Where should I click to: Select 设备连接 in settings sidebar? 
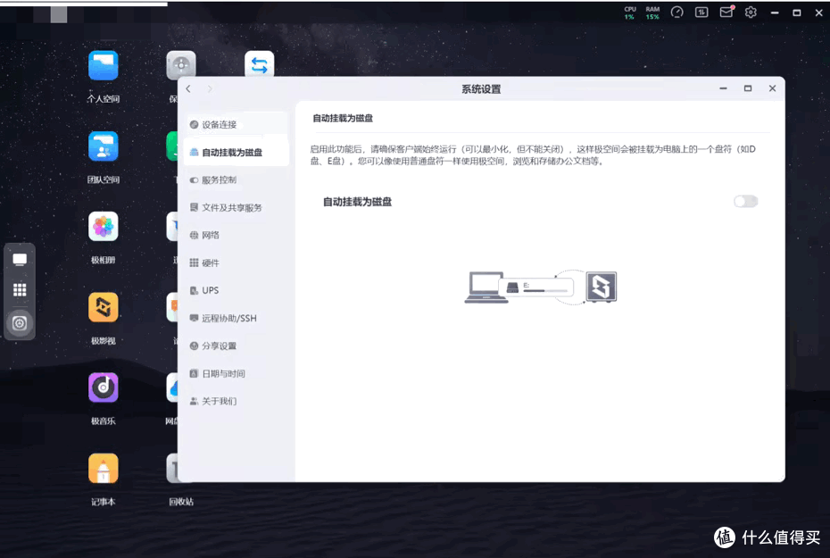pyautogui.click(x=237, y=124)
